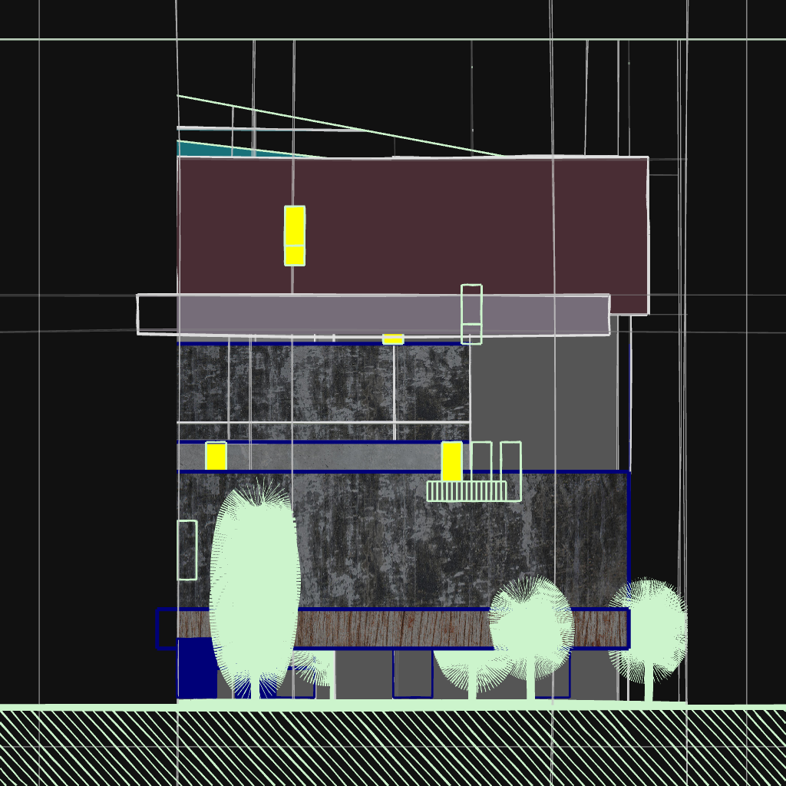Select the small yellow rectangle under the purple band

coord(393,339)
